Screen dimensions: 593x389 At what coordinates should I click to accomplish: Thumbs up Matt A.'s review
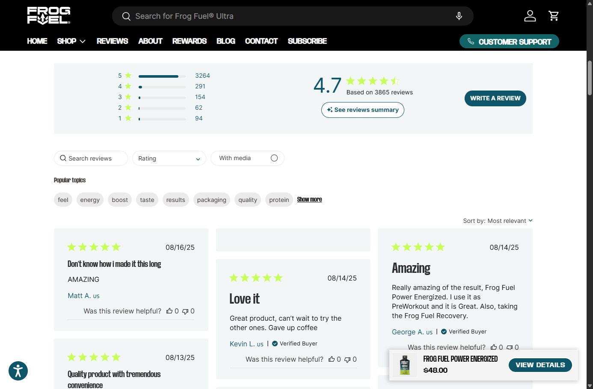169,311
